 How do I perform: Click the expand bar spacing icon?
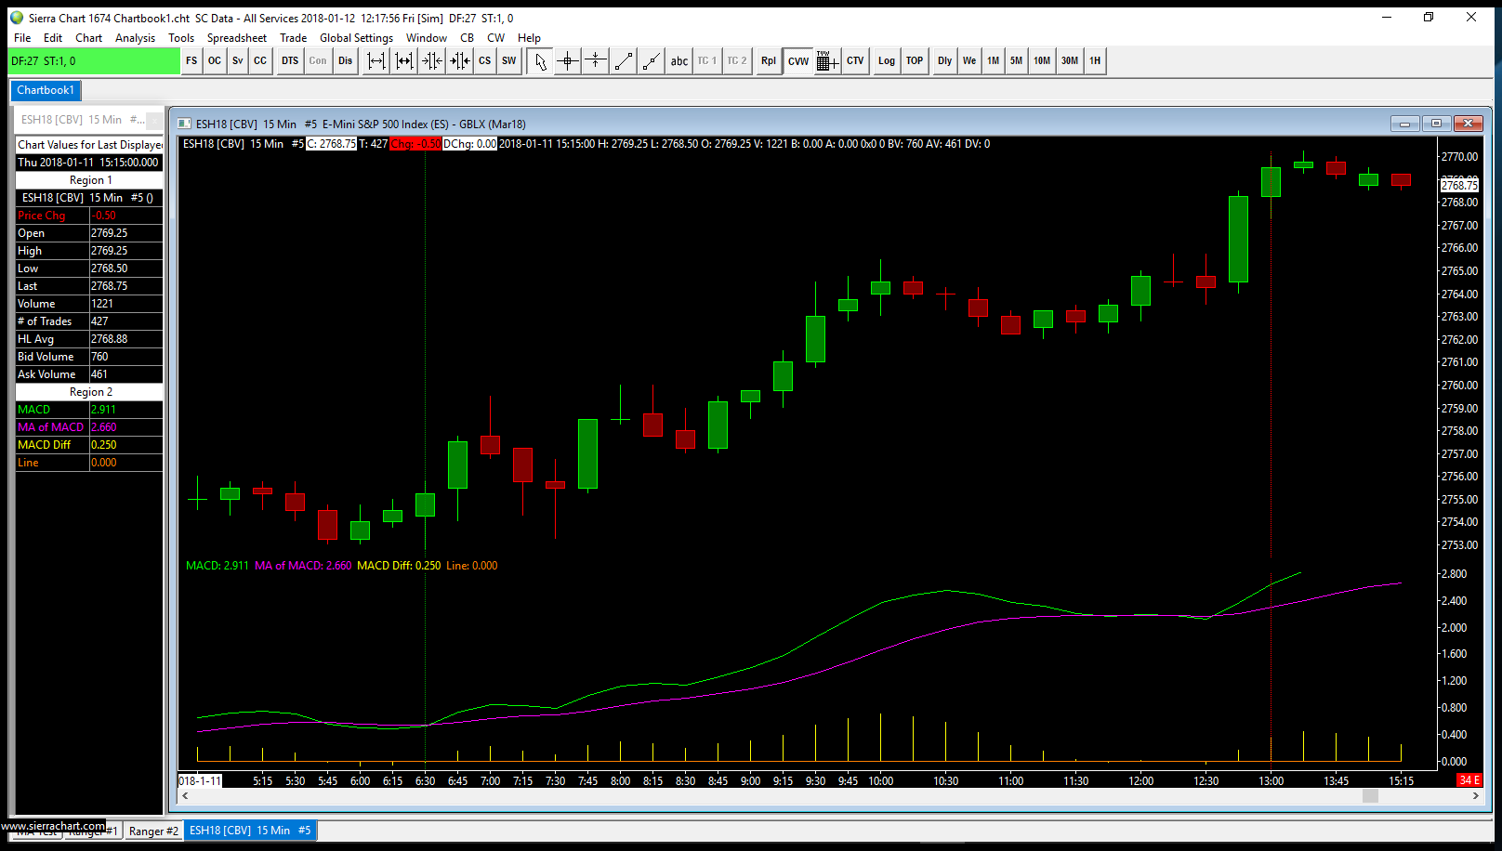(376, 61)
